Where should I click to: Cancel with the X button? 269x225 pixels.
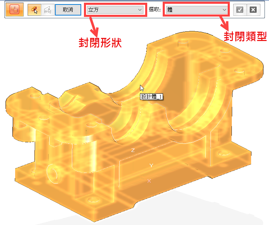pyautogui.click(x=253, y=10)
